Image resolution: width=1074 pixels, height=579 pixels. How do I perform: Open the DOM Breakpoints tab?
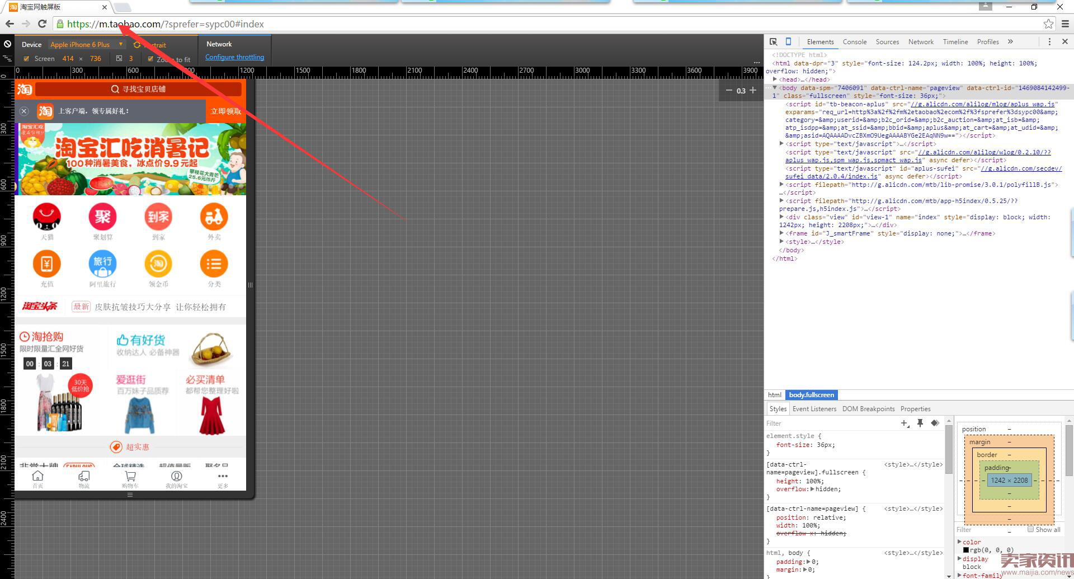coord(868,409)
